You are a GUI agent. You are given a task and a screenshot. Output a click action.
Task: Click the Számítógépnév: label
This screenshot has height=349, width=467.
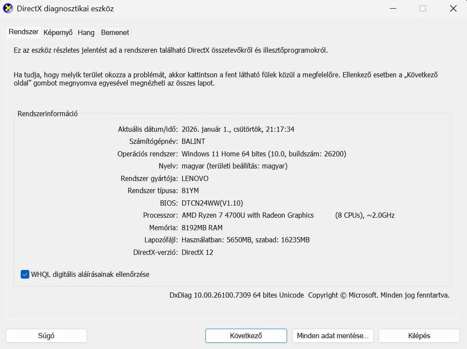pyautogui.click(x=154, y=141)
